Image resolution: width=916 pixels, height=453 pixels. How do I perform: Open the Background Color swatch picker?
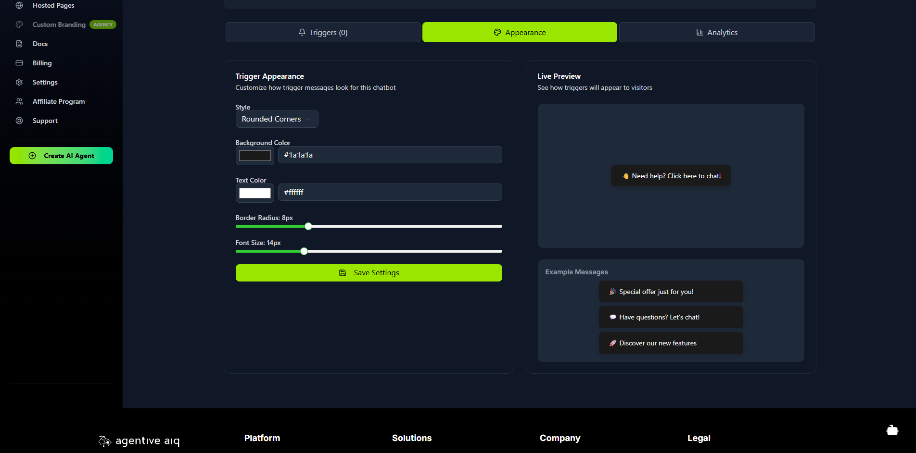click(x=254, y=156)
